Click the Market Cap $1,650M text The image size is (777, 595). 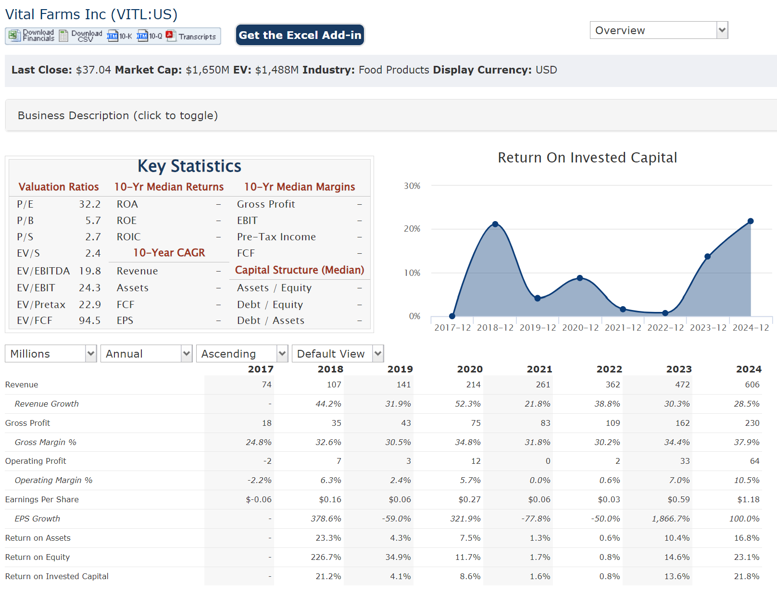point(172,70)
